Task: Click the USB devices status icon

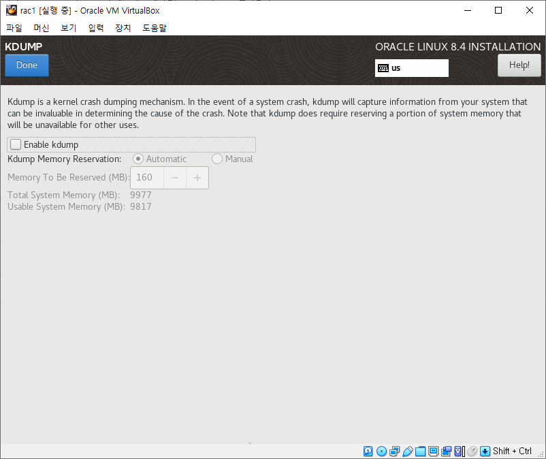Action: click(x=407, y=452)
